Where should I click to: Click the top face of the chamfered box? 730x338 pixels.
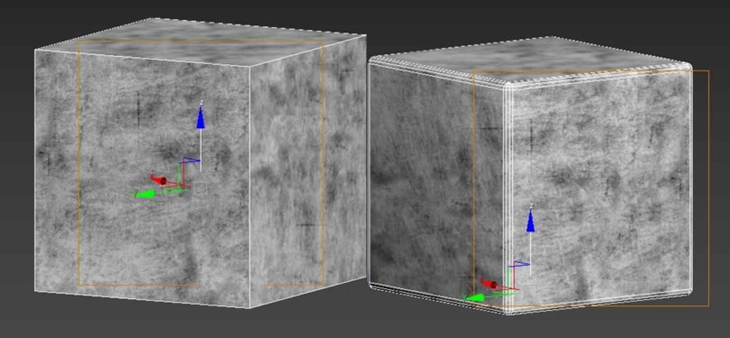pyautogui.click(x=531, y=59)
